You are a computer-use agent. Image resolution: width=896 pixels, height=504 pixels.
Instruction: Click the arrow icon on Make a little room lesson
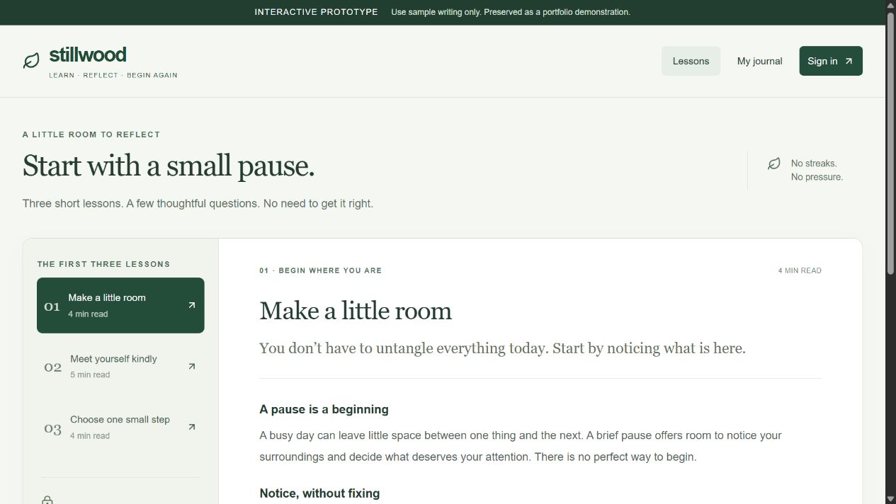tap(191, 305)
